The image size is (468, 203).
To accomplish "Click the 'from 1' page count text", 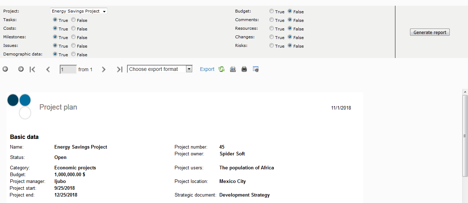I will click(x=86, y=69).
